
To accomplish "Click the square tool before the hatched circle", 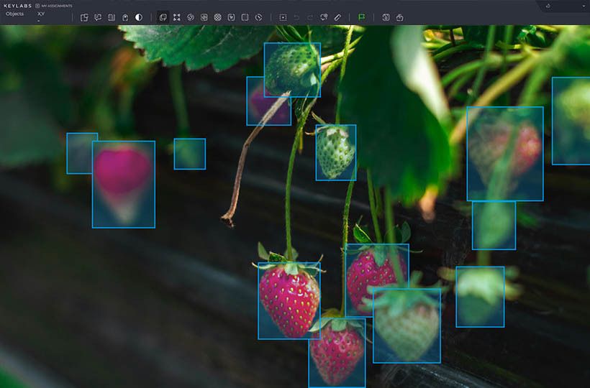I will pos(204,17).
